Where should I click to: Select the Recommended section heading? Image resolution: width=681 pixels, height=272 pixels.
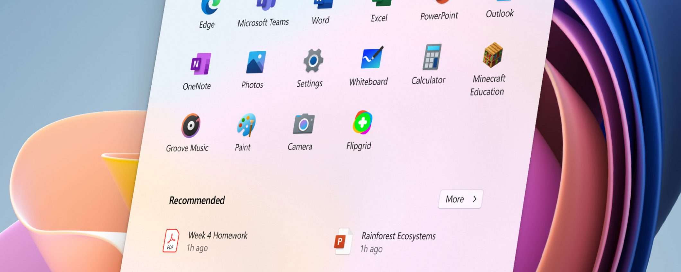click(x=197, y=200)
